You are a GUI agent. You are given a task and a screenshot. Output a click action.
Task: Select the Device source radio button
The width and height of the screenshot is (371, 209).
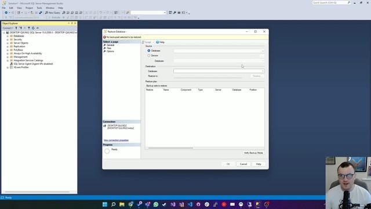point(149,56)
